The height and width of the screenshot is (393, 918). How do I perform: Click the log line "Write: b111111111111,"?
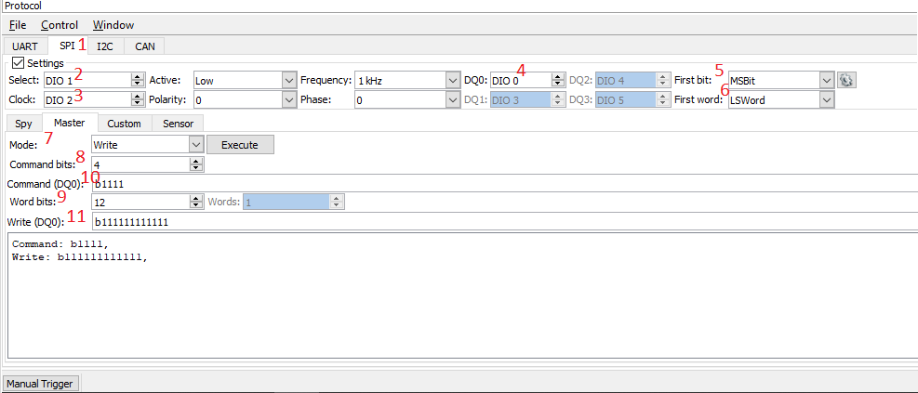coord(78,255)
